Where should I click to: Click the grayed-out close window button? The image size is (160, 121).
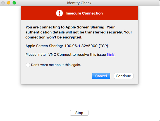[x=3, y=3]
